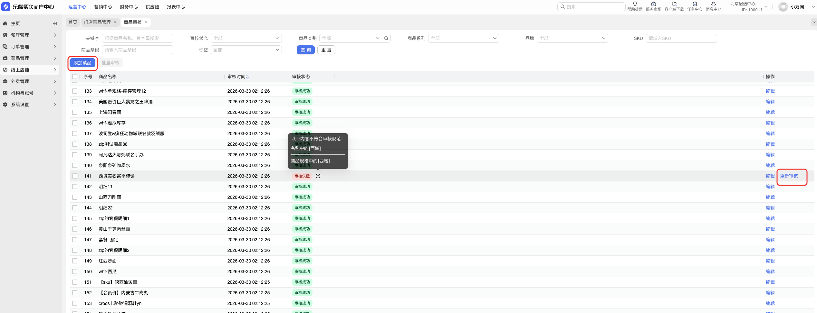Image resolution: width=817 pixels, height=313 pixels.
Task: Toggle the select-all checkbox in table header
Action: tap(75, 77)
